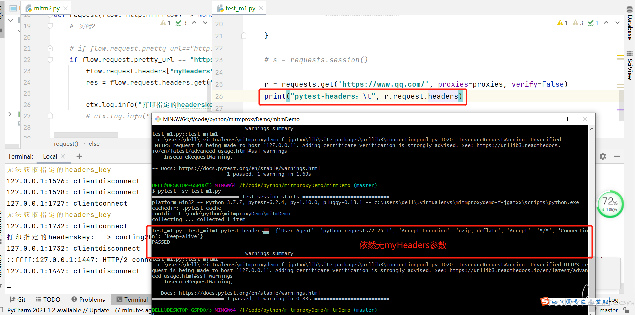The height and width of the screenshot is (315, 635).
Task: Close the MINGW64 terminal window
Action: tap(585, 119)
